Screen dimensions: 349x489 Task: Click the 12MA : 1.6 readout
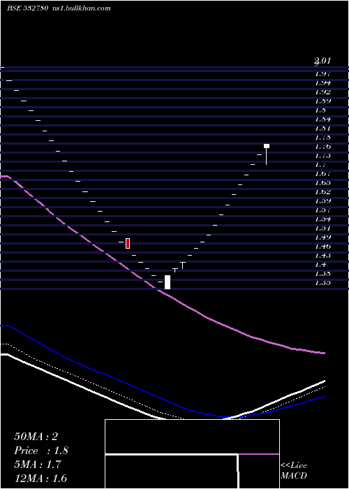pos(40,479)
